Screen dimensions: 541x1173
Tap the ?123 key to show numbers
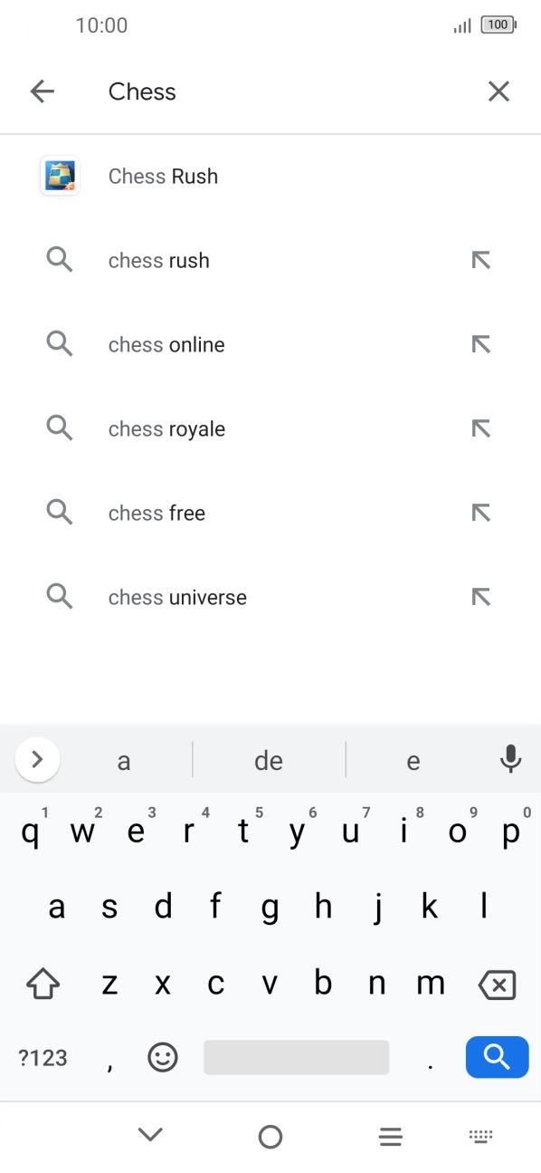(x=41, y=1057)
